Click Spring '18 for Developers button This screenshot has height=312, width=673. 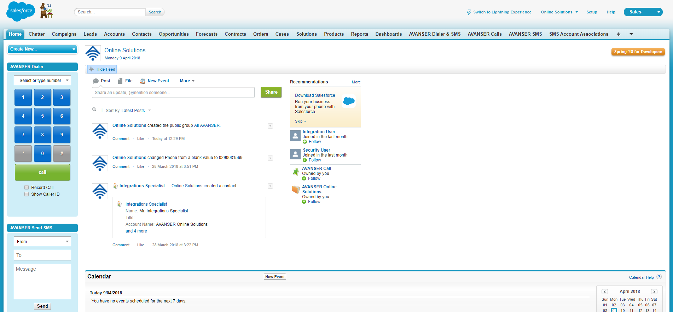tap(638, 52)
